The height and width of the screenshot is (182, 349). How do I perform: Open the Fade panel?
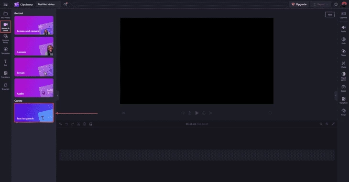343,41
